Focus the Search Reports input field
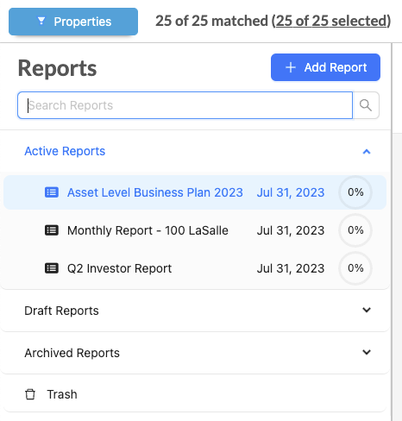The width and height of the screenshot is (402, 421). point(185,105)
